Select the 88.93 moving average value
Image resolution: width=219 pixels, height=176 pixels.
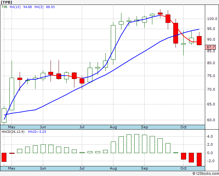pyautogui.click(x=50, y=7)
